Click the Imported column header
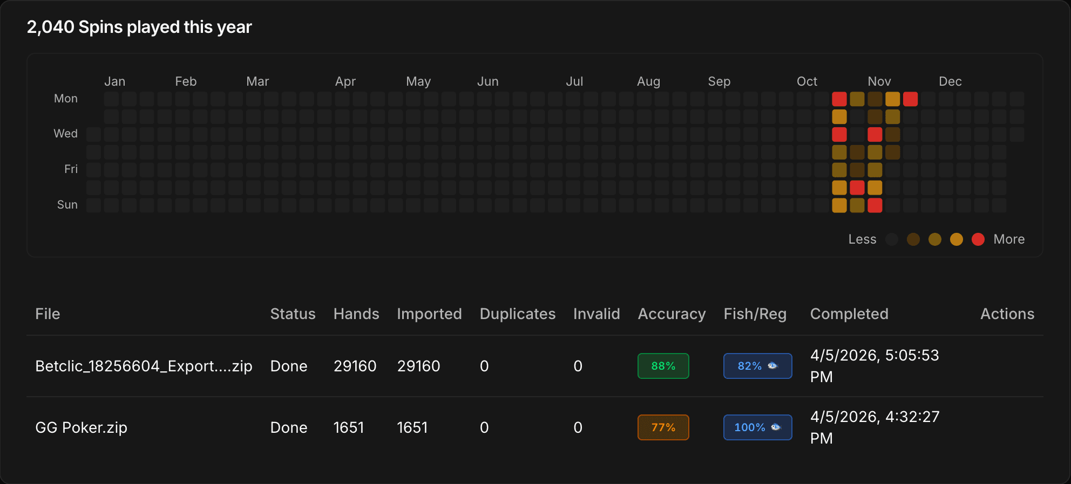Image resolution: width=1071 pixels, height=484 pixels. coord(429,314)
